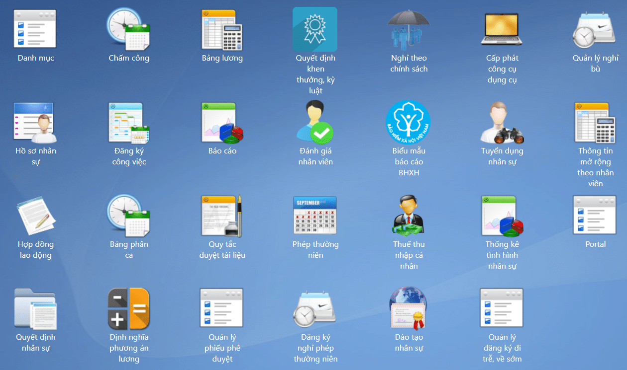Open Tuyển dụng nhân sự binoculars icon

click(502, 122)
